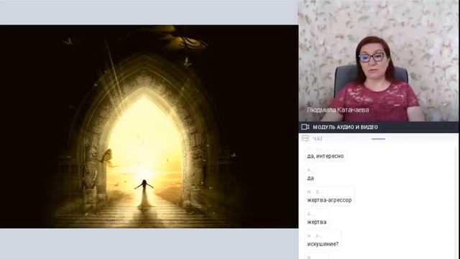Click the butterfly beside the arch's left pillar
This screenshot has width=460, height=259.
coord(107,157)
